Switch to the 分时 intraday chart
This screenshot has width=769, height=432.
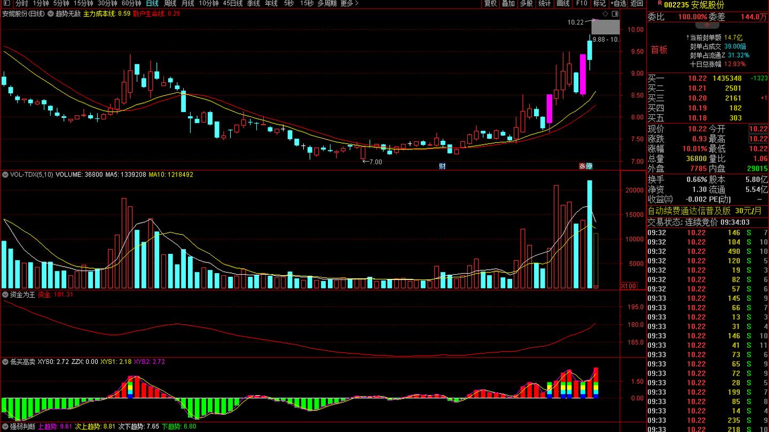click(x=21, y=3)
